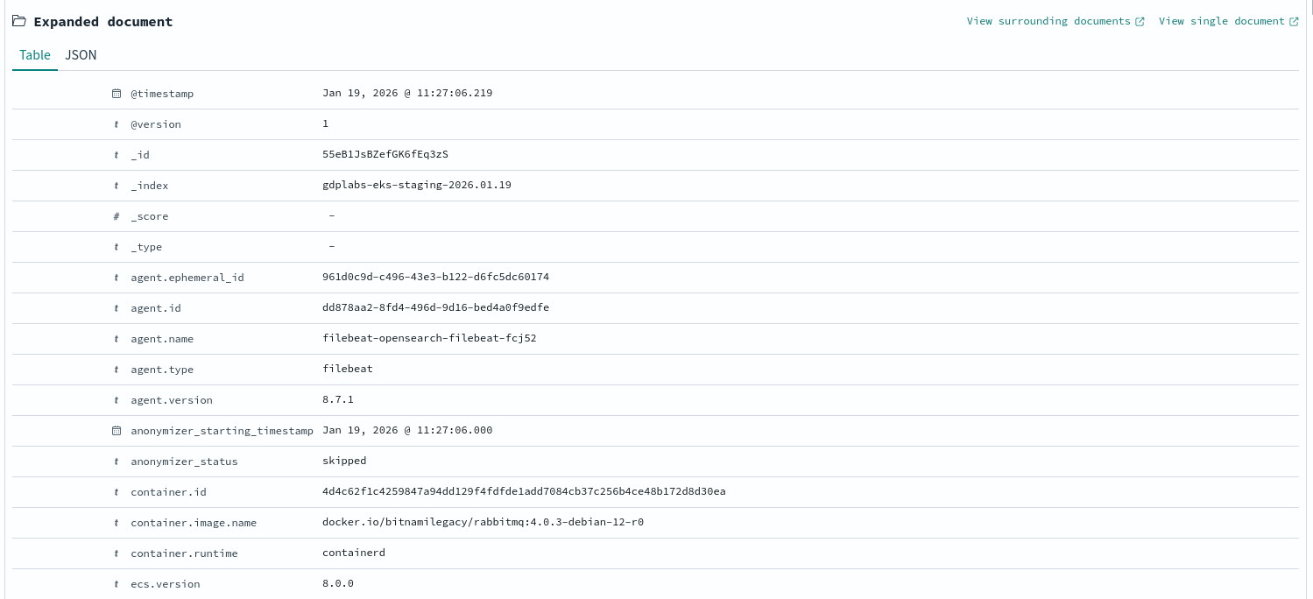Select the _id value 55eB1JsBZefGK6fEq3zS
1313x599 pixels.
385,155
